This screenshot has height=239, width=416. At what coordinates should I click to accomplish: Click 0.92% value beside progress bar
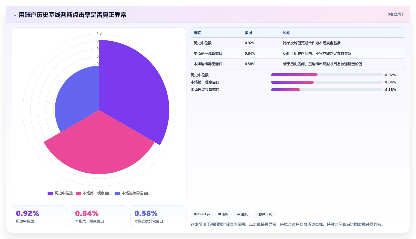click(x=391, y=75)
